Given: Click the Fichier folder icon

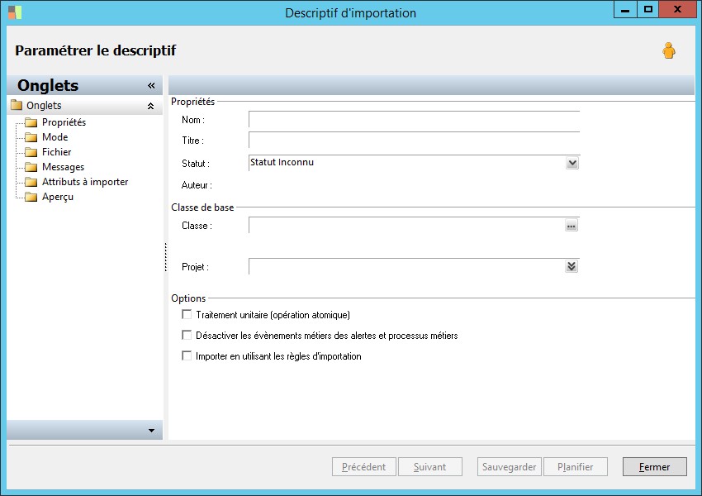Looking at the screenshot, I should pos(31,153).
